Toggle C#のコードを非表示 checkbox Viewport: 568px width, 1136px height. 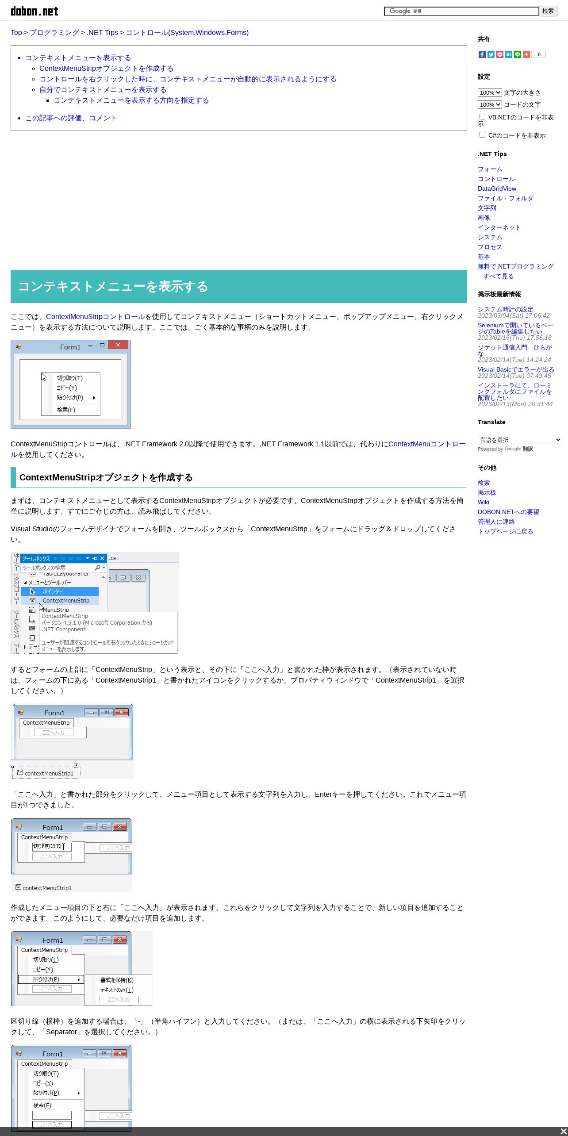click(x=482, y=135)
